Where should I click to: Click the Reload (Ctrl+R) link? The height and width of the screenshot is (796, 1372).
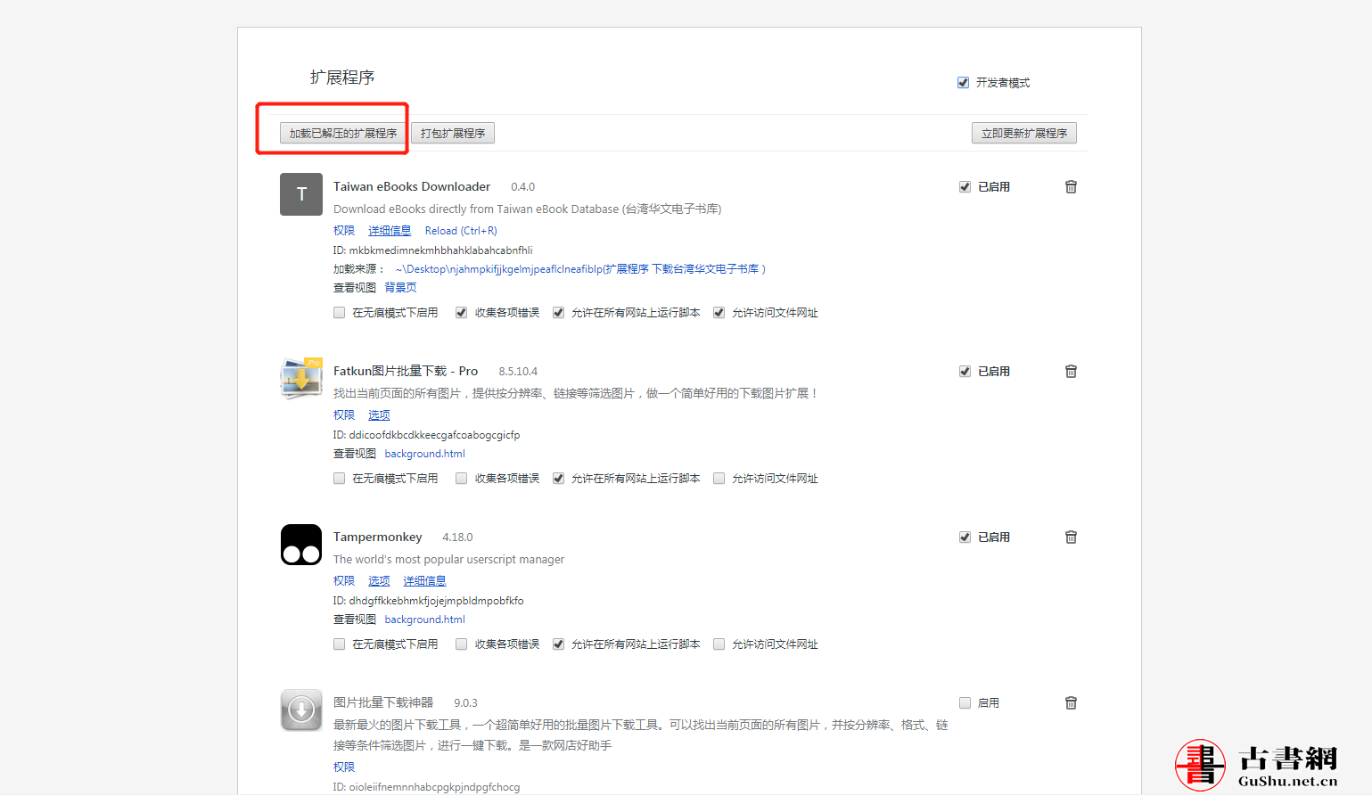(x=461, y=231)
